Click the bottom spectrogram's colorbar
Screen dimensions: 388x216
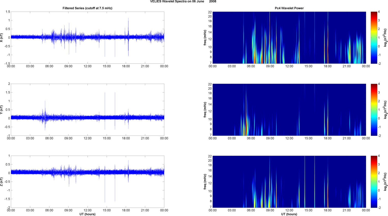[x=374, y=182]
